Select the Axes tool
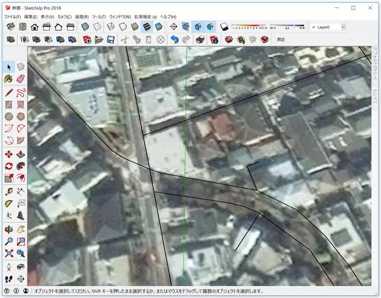The height and width of the screenshot is (298, 381). click(9, 215)
